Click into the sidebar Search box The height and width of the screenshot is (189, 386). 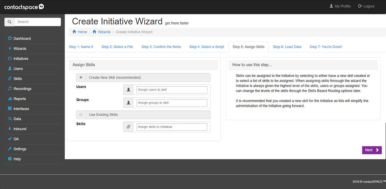click(37, 22)
